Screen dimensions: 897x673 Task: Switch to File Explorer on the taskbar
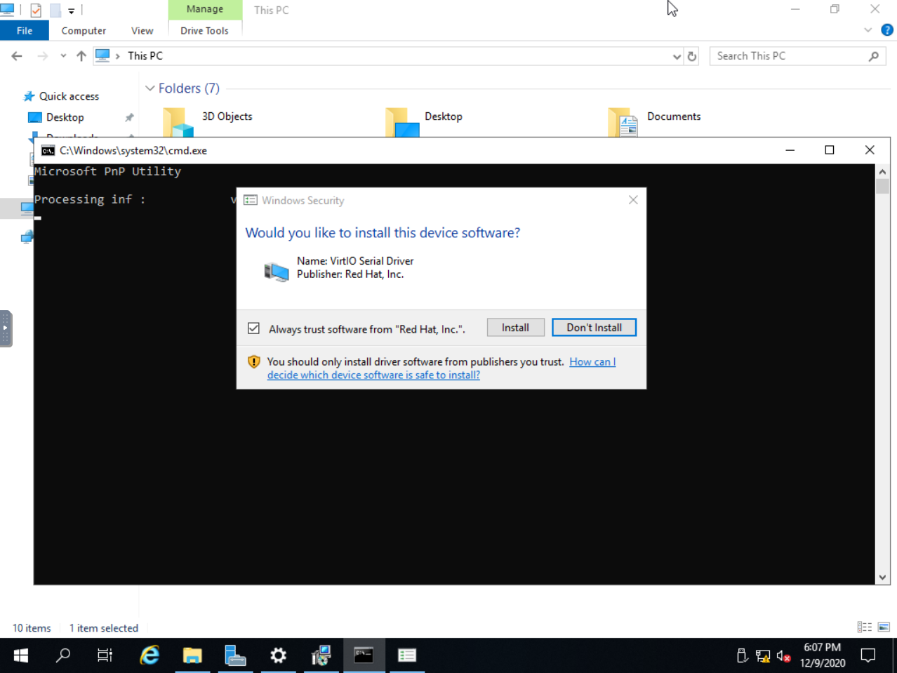192,655
